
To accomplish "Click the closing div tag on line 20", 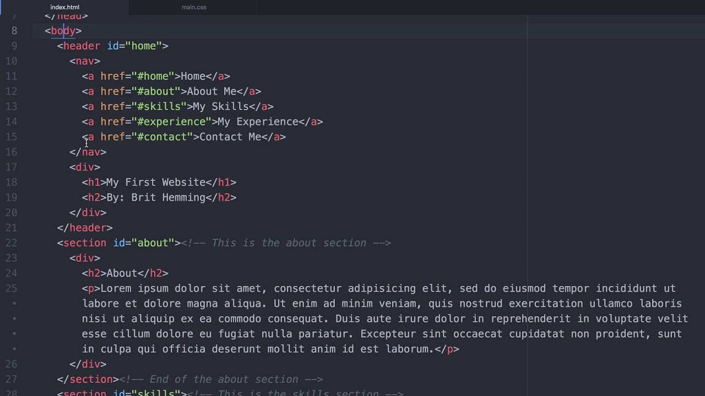I will click(x=88, y=213).
